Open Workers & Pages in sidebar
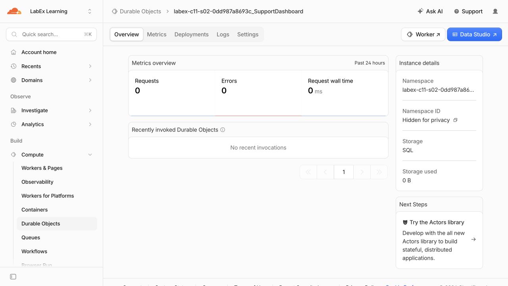The width and height of the screenshot is (508, 286). pyautogui.click(x=57, y=168)
